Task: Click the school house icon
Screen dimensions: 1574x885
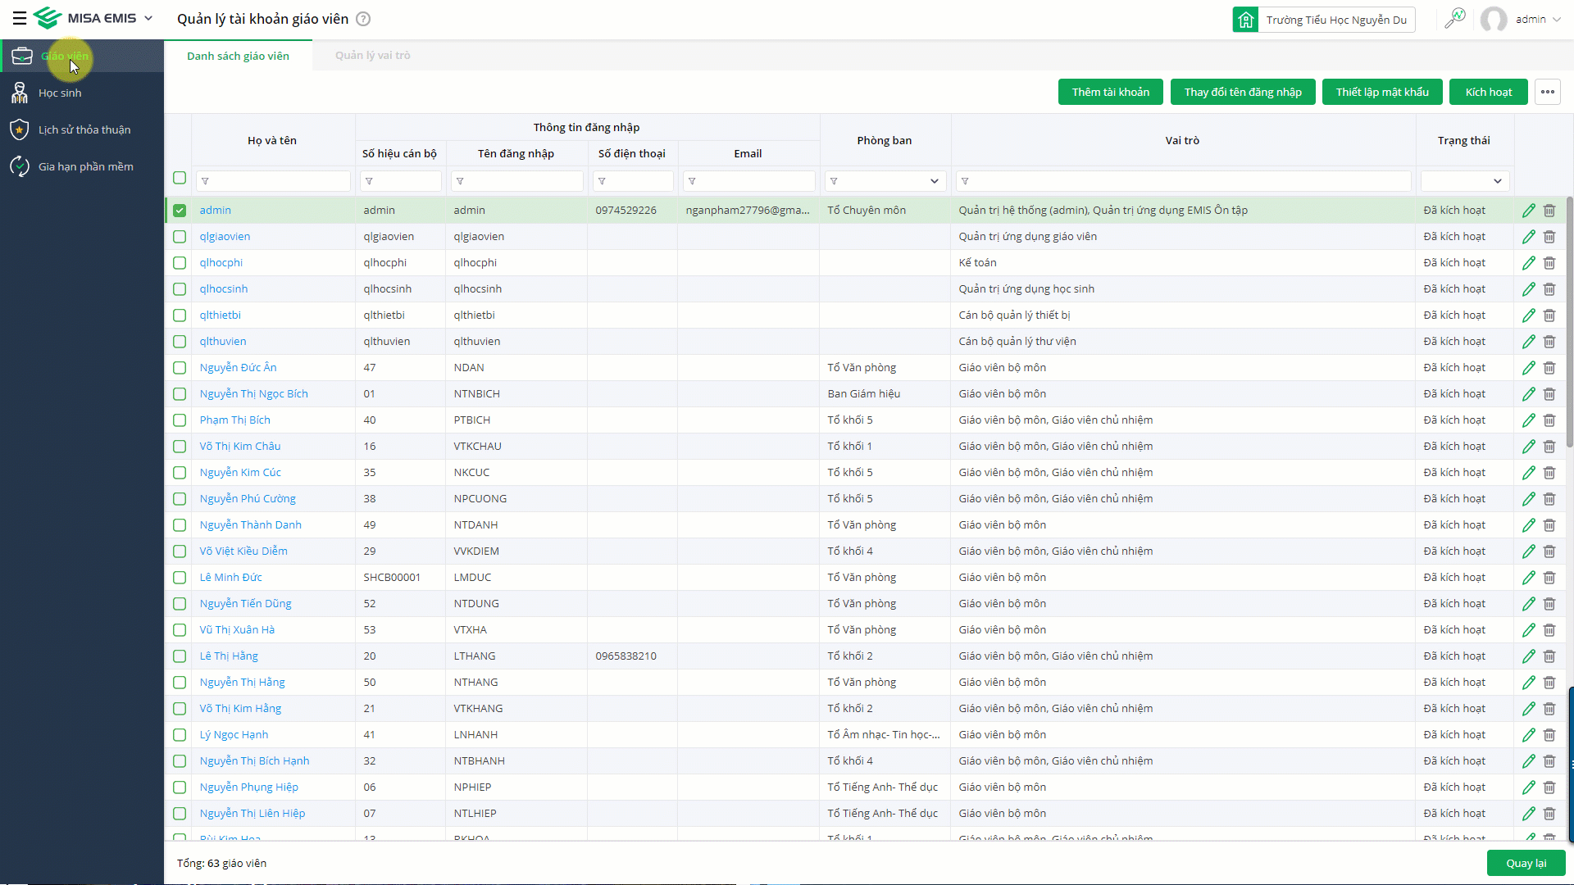Action: click(x=1246, y=20)
